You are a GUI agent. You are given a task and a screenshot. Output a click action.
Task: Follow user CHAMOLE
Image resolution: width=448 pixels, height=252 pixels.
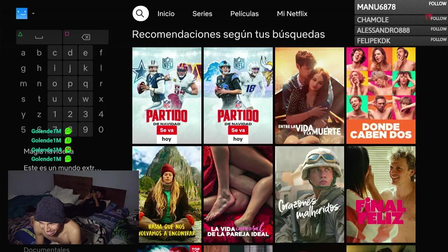(x=439, y=19)
